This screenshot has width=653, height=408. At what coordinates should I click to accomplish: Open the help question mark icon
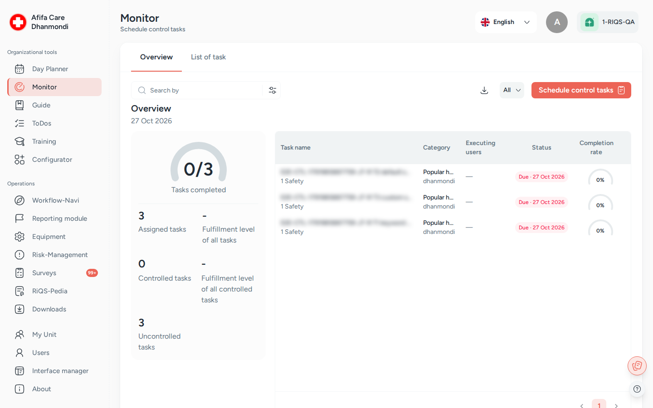point(637,389)
